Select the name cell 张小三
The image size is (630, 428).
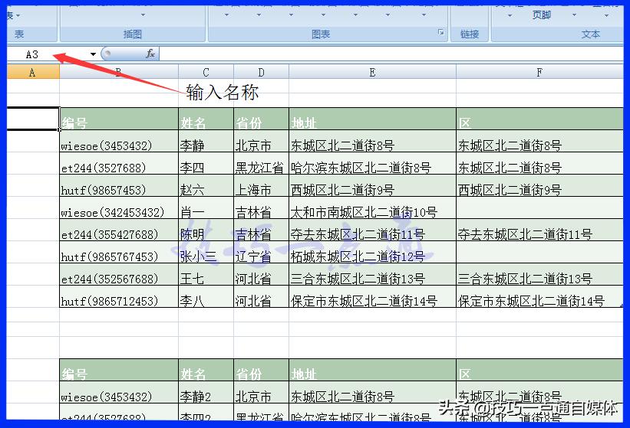[x=206, y=252]
